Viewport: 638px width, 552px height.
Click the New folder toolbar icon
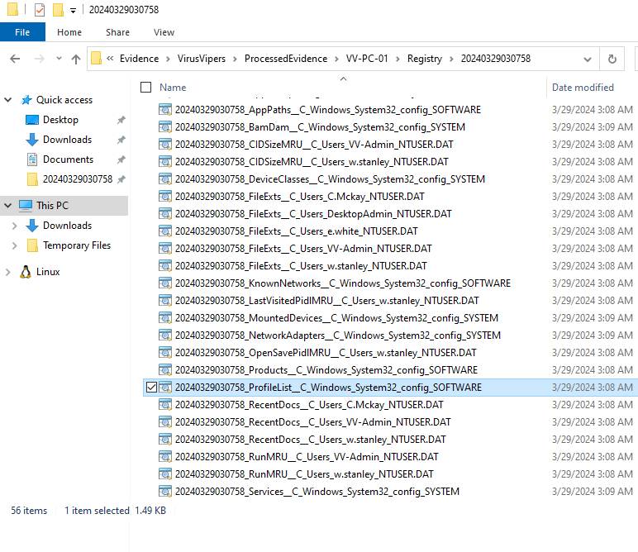(58, 9)
